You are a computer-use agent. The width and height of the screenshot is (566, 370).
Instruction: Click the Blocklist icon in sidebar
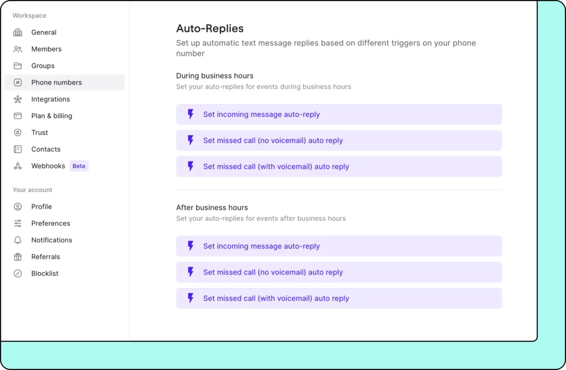coord(18,273)
